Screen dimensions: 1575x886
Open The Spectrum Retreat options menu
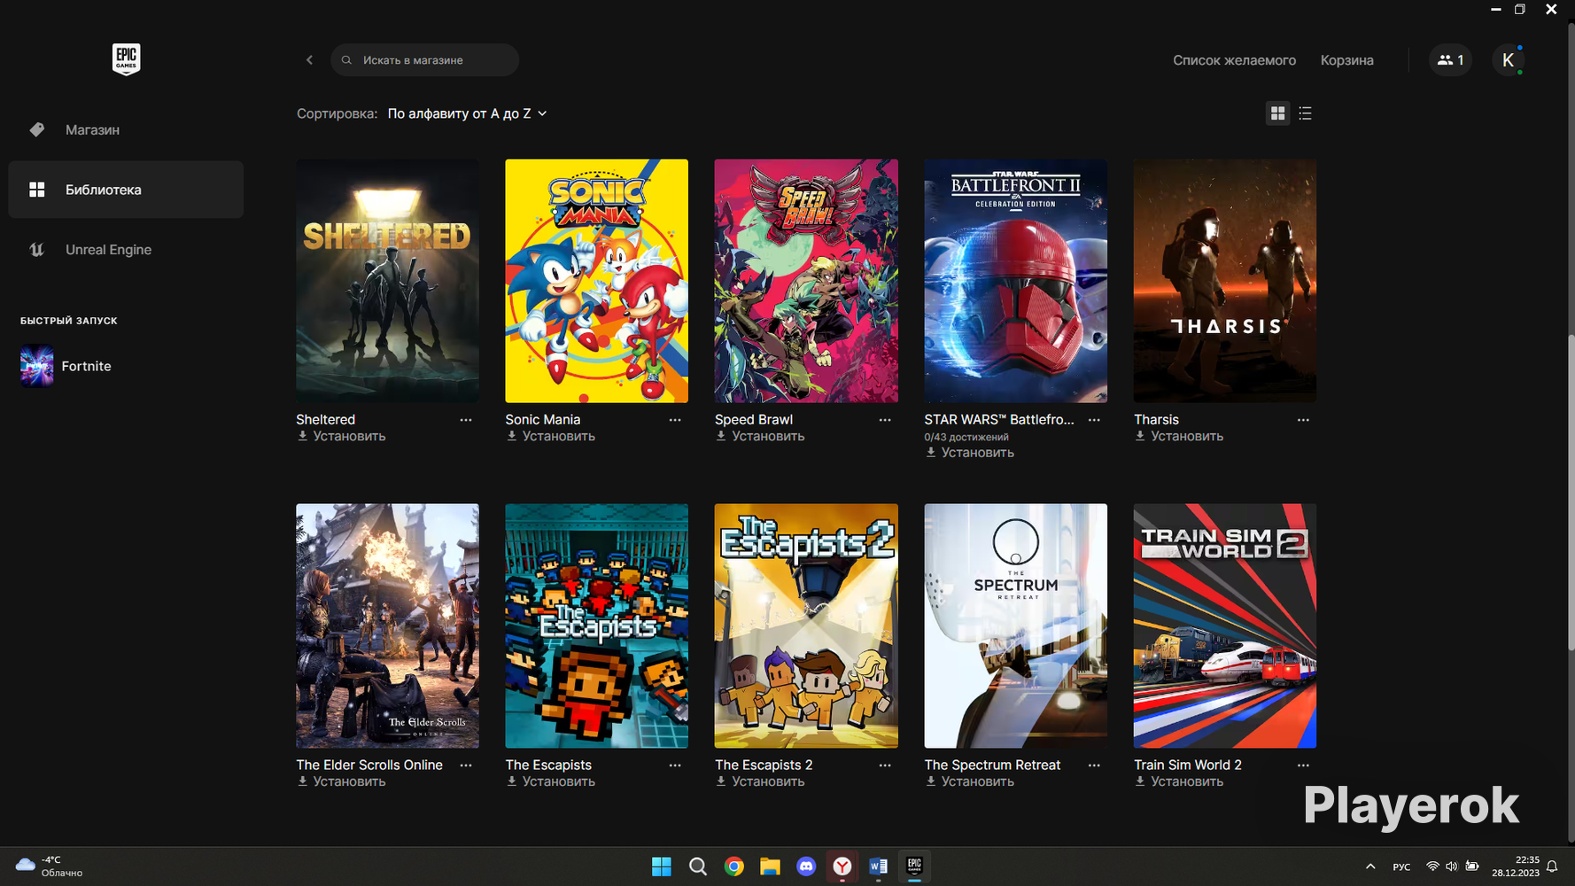pos(1094,766)
